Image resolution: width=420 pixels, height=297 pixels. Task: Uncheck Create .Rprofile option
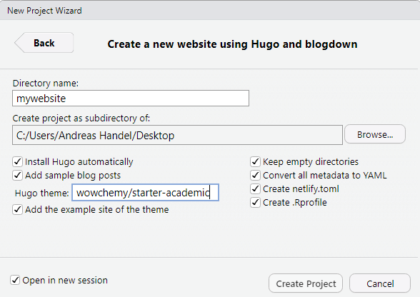tap(255, 203)
